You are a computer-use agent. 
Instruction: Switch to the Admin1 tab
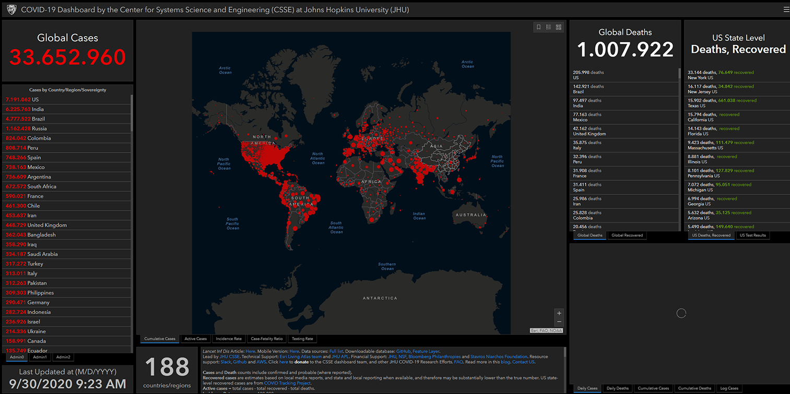tap(40, 357)
